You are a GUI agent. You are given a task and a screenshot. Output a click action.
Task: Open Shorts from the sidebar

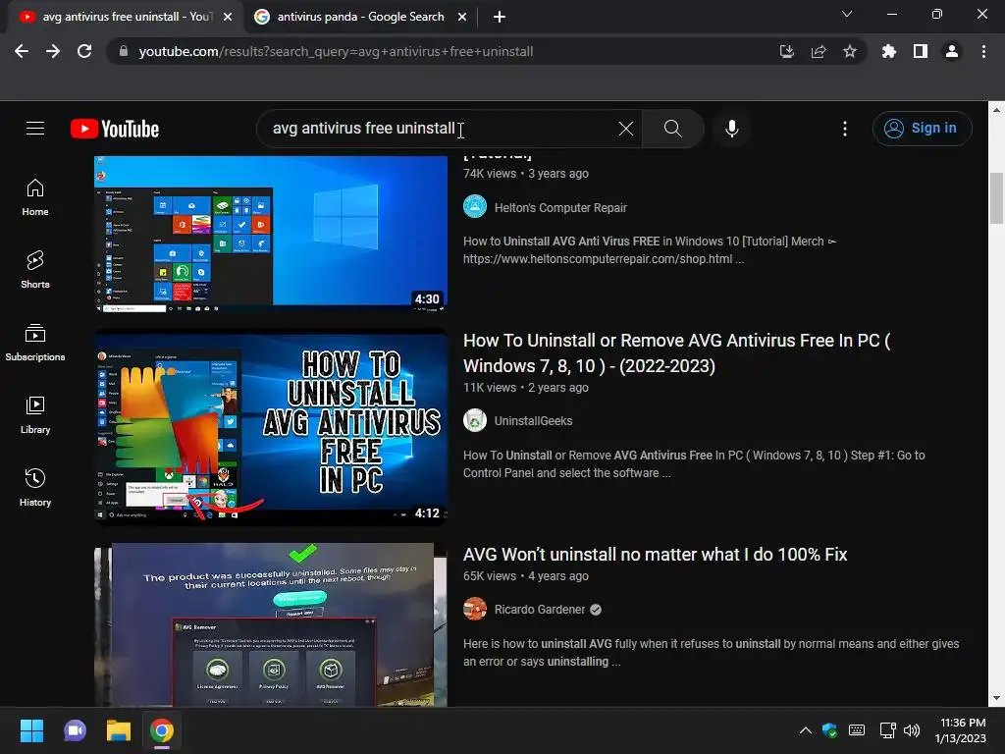pyautogui.click(x=35, y=270)
